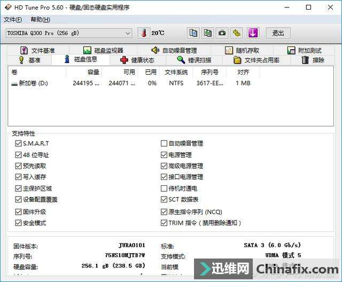Image resolution: width=342 pixels, height=282 pixels.
Task: Enable the 待机时通电 checkbox
Action: pyautogui.click(x=164, y=189)
